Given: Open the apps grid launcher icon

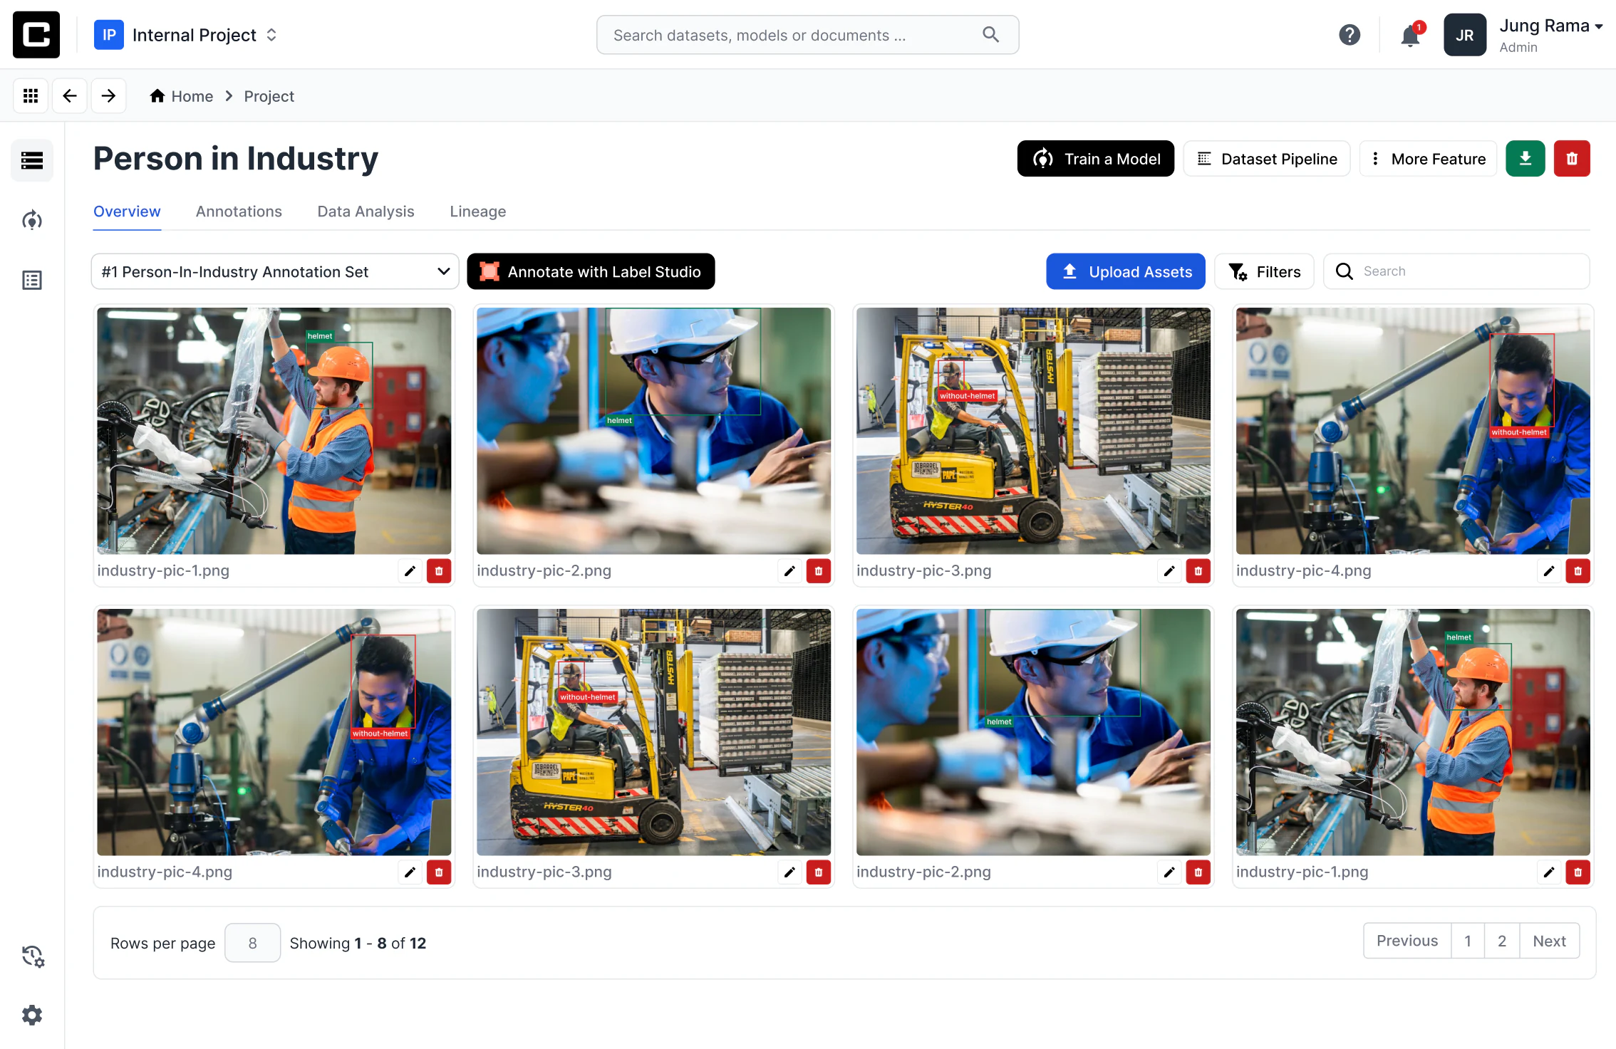Looking at the screenshot, I should click(31, 95).
